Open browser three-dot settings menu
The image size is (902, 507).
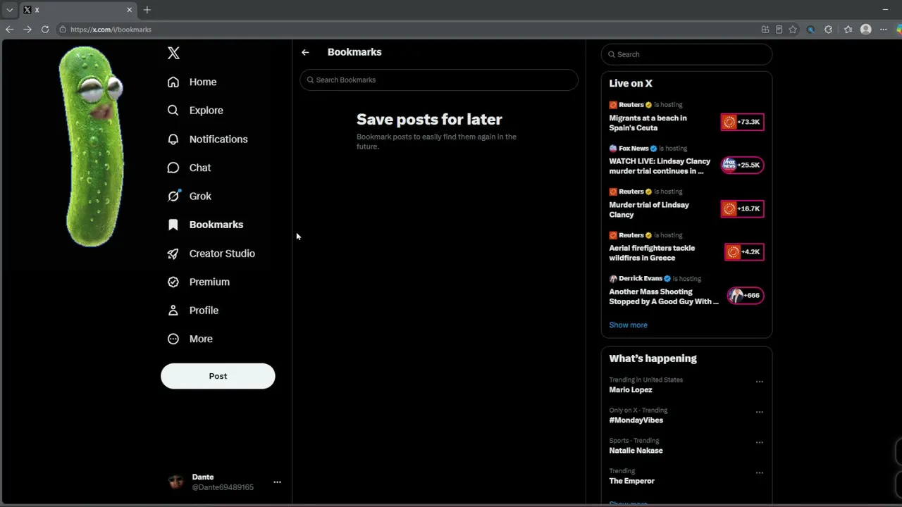pos(884,30)
